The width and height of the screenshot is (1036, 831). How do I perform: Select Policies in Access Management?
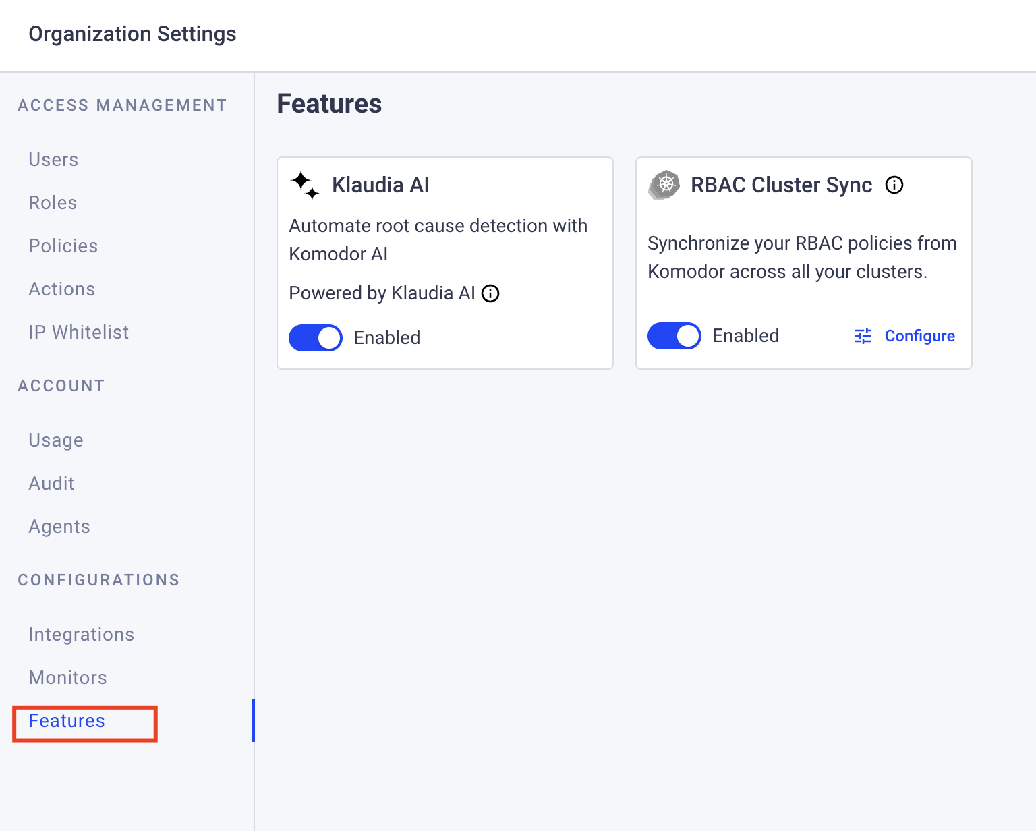[x=63, y=246]
